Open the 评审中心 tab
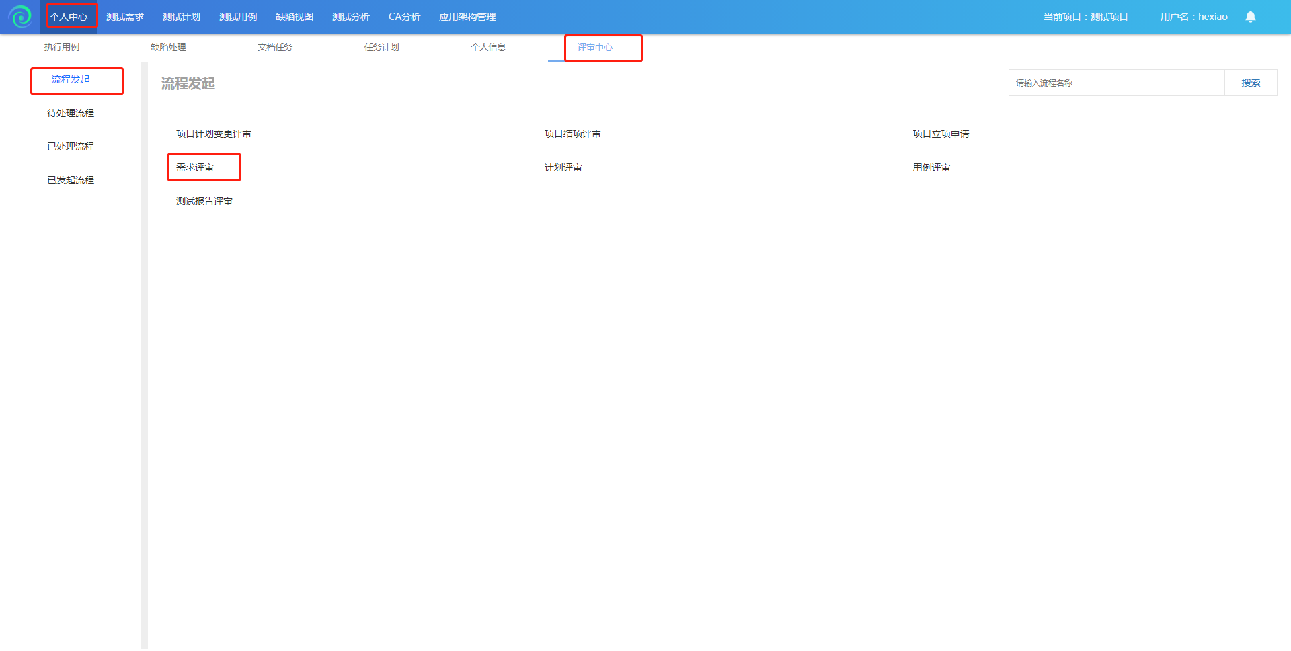This screenshot has height=651, width=1291. click(x=595, y=47)
